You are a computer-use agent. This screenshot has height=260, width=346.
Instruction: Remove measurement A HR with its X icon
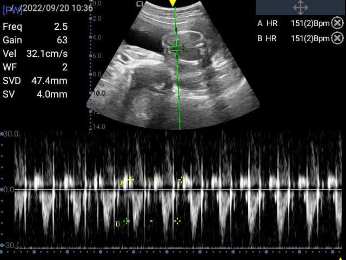pyautogui.click(x=337, y=23)
